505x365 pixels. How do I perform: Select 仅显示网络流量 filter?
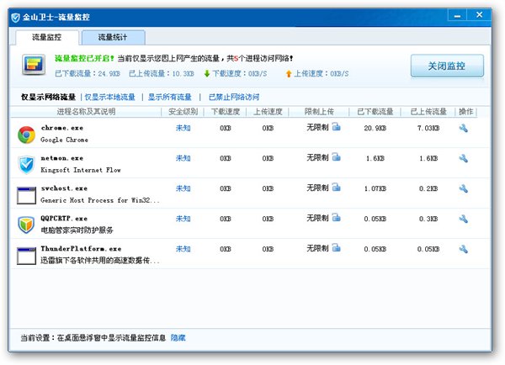pos(48,97)
